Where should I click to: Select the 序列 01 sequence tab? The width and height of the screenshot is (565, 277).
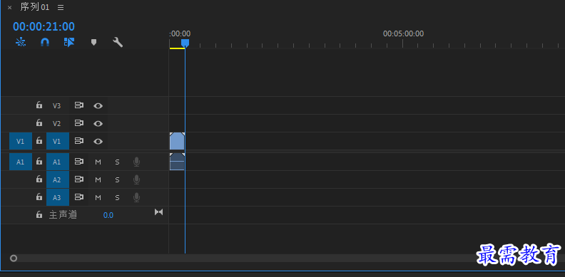point(34,7)
